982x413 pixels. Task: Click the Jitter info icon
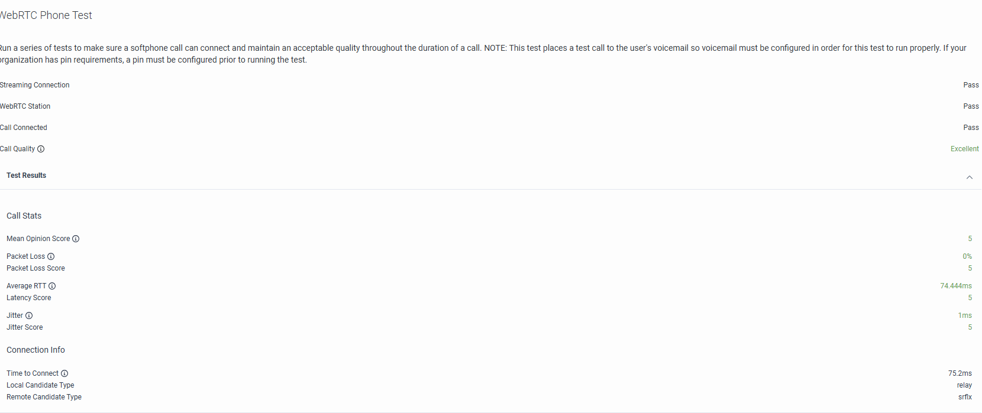click(x=29, y=316)
